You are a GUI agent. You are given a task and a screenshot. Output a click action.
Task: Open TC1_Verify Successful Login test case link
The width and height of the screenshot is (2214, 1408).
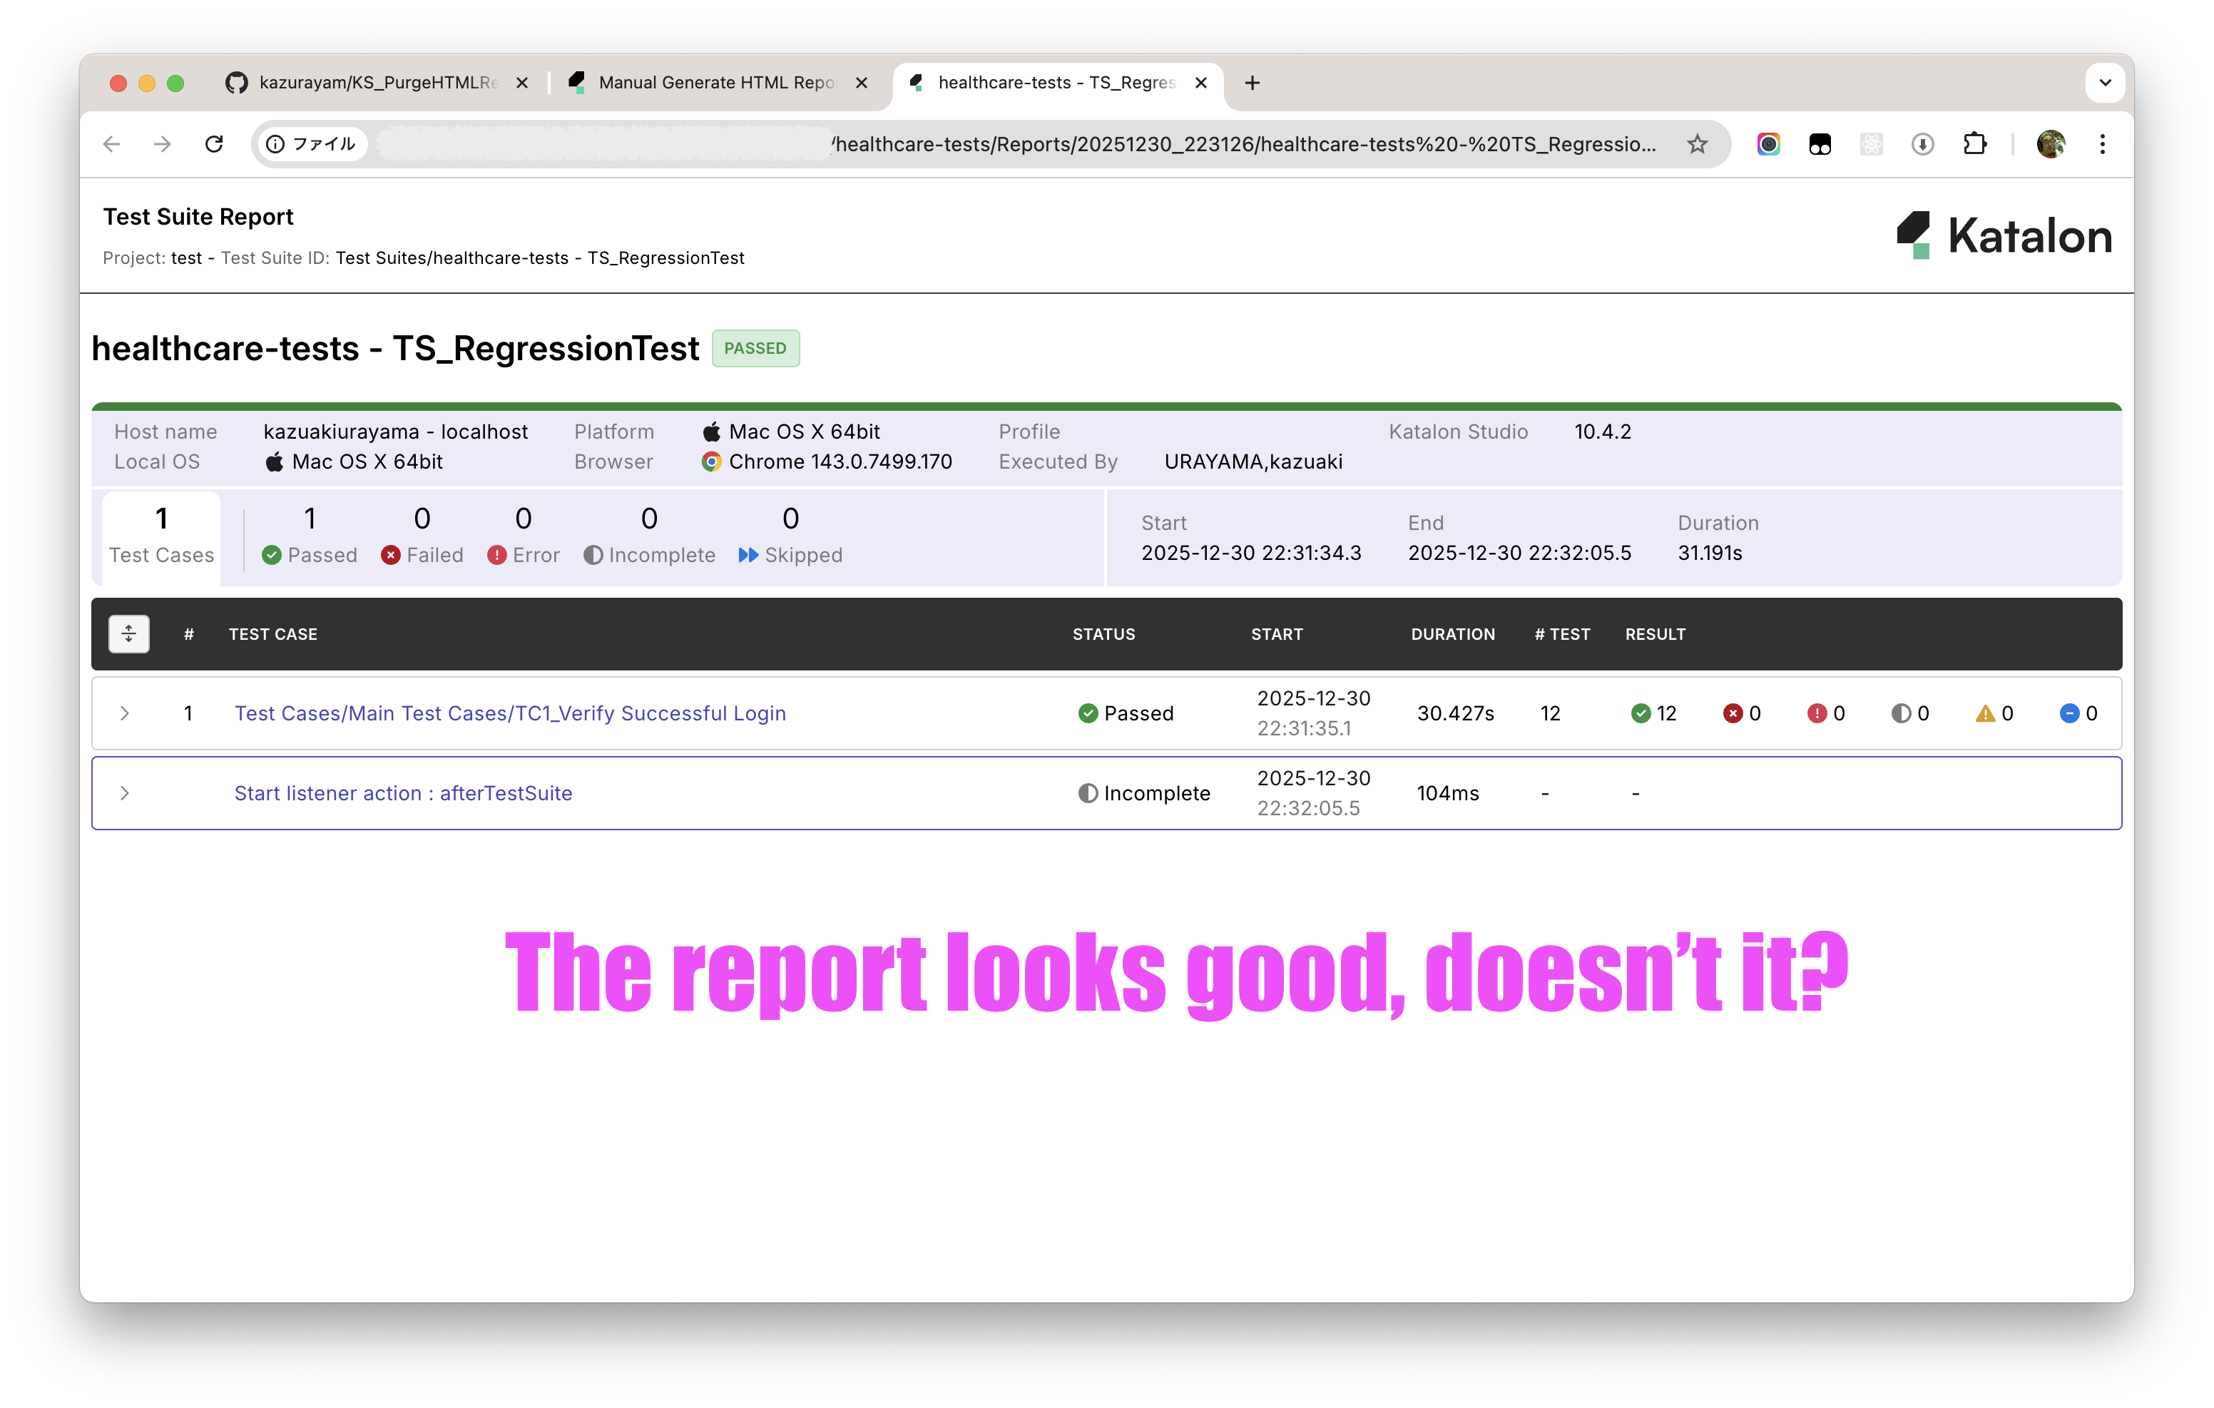(509, 713)
